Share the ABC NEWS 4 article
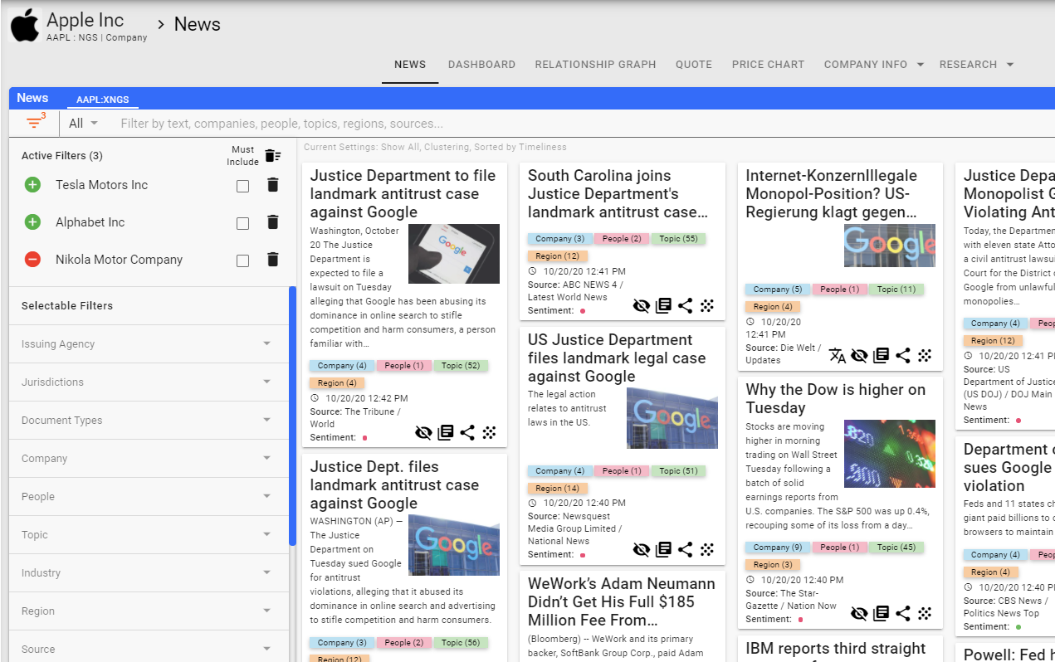Image resolution: width=1055 pixels, height=662 pixels. pyautogui.click(x=685, y=305)
